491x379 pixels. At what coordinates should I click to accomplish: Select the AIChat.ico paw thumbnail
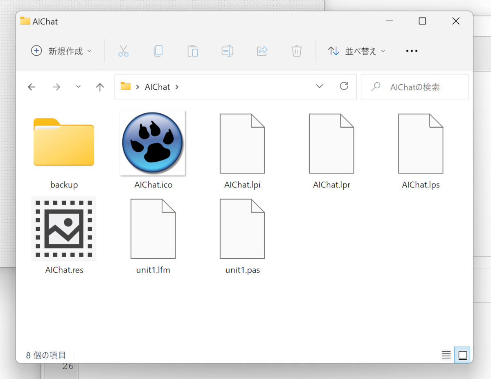pos(153,143)
